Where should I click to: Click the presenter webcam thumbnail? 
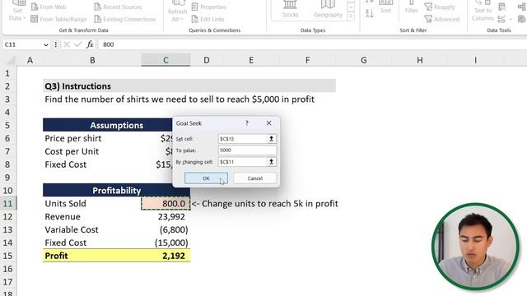476,247
